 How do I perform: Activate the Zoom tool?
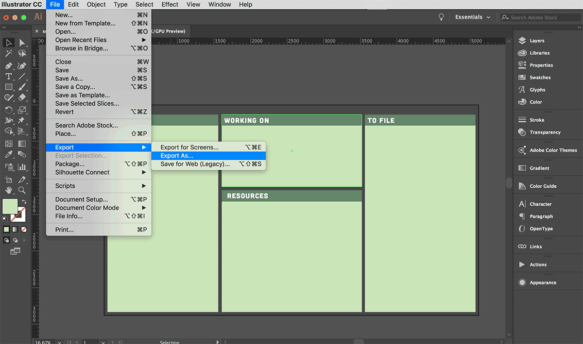[x=22, y=190]
